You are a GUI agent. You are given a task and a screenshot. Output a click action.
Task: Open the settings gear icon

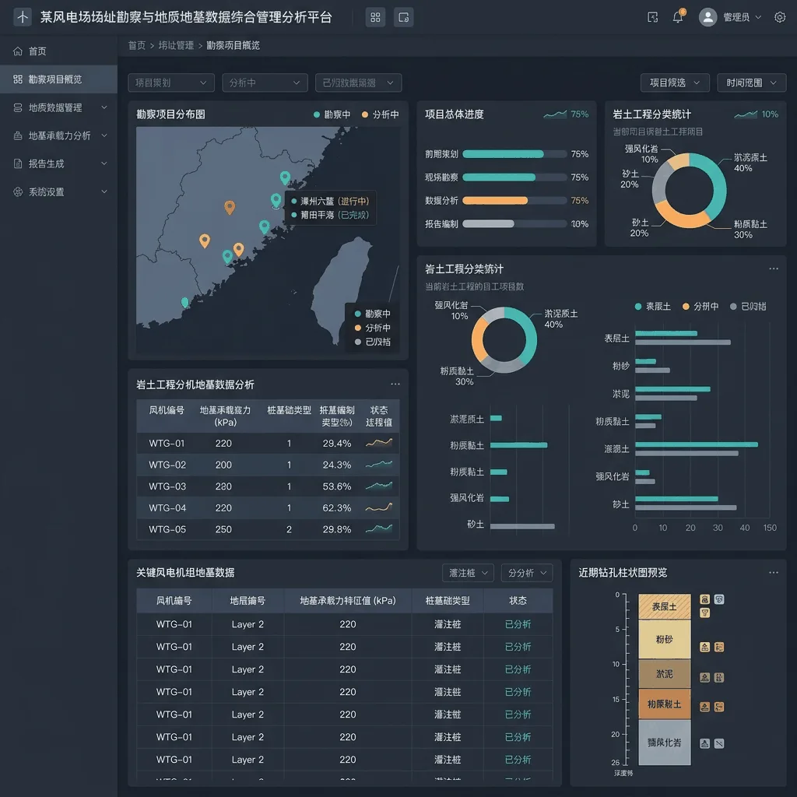pyautogui.click(x=780, y=17)
